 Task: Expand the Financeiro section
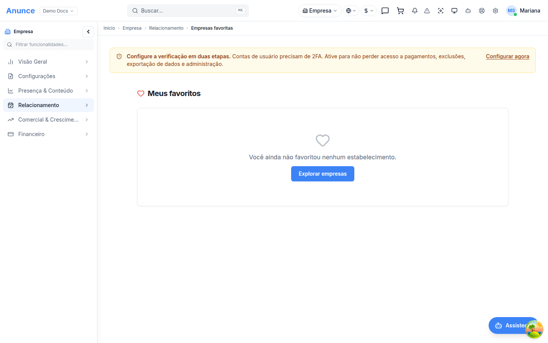pyautogui.click(x=48, y=134)
